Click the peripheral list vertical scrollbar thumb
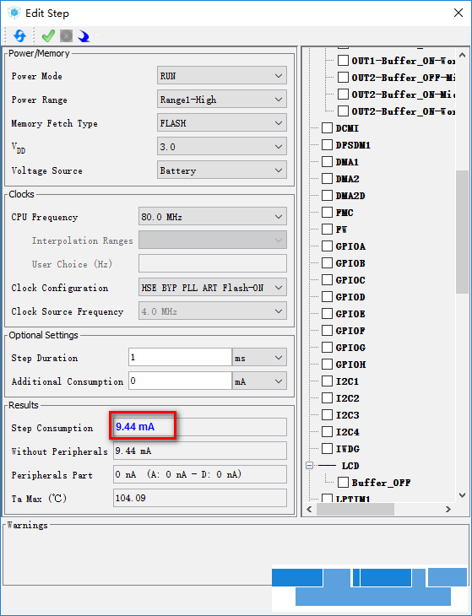472x616 pixels. (x=462, y=232)
